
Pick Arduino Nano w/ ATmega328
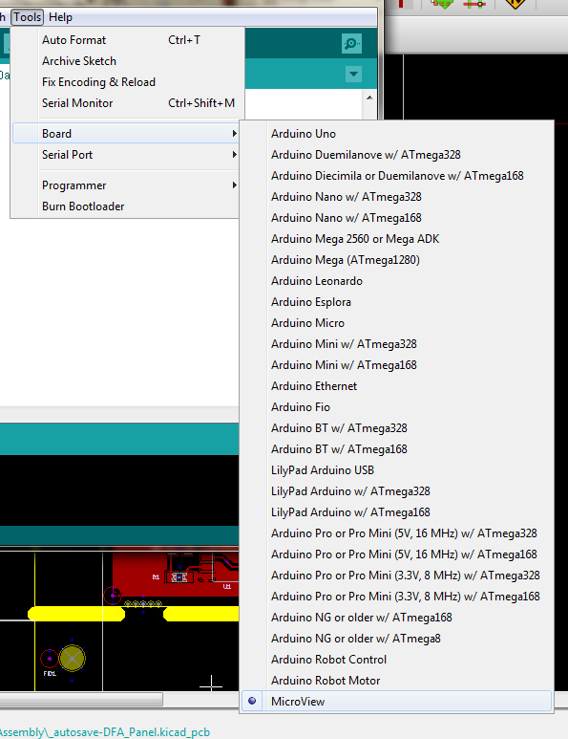tap(396, 197)
